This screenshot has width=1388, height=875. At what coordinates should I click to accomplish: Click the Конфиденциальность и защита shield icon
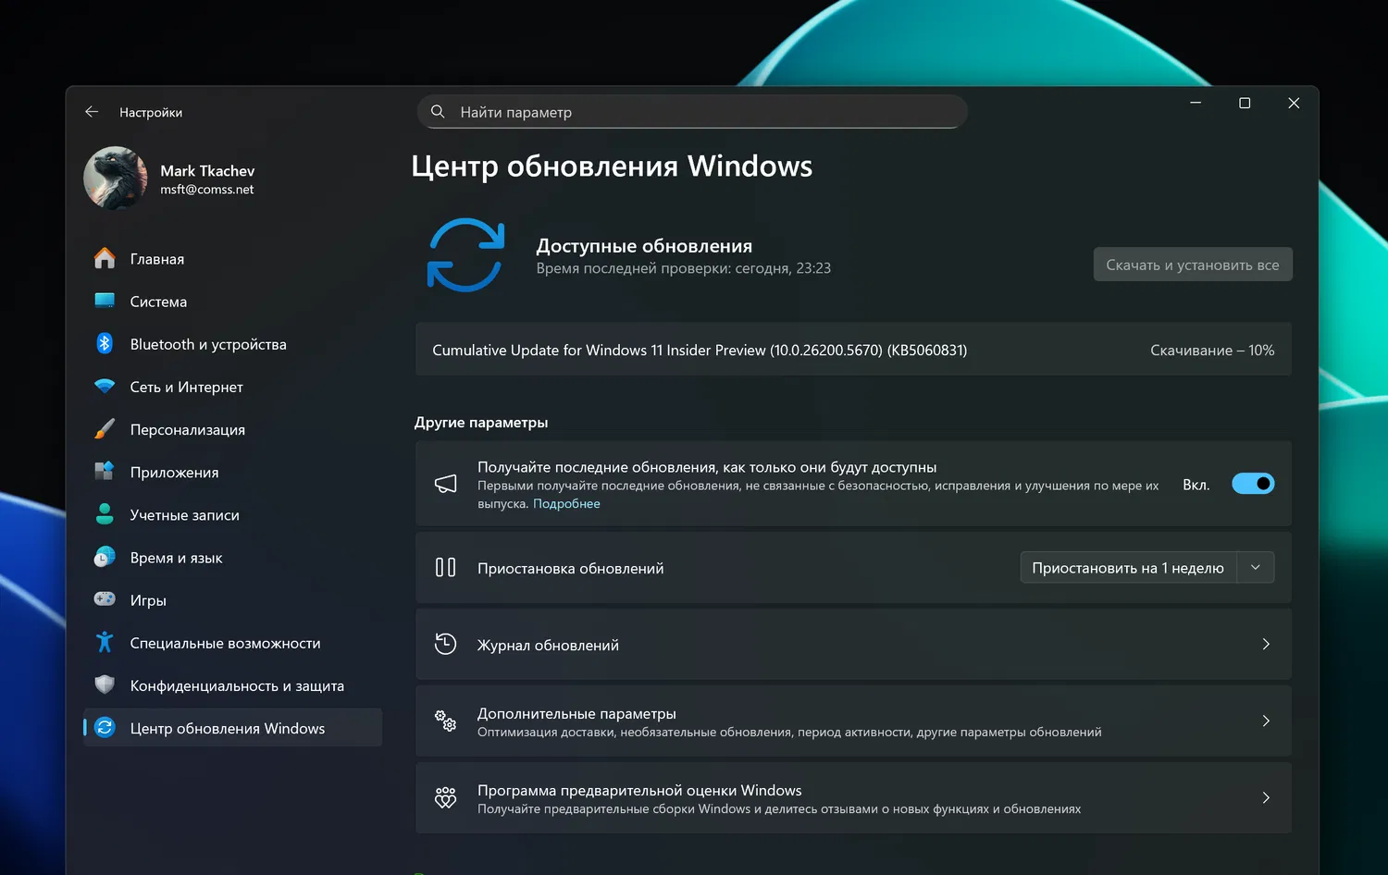click(x=105, y=684)
